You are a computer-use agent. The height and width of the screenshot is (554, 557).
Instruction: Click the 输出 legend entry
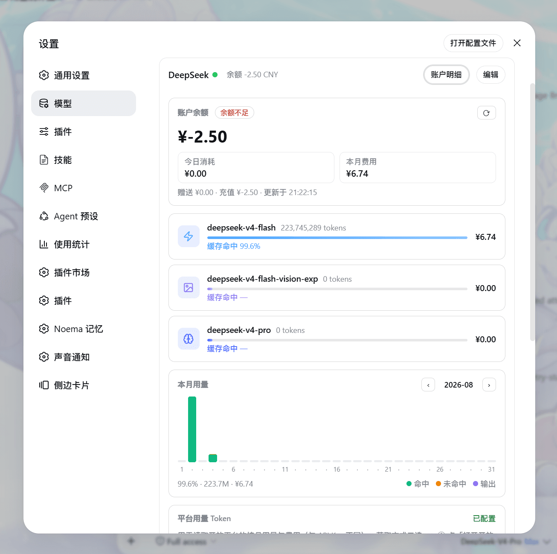point(484,484)
